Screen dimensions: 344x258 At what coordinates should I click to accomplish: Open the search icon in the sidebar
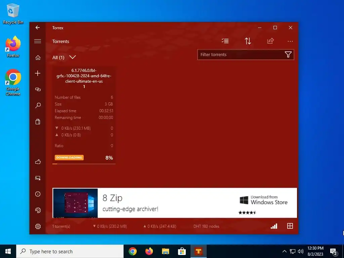(38, 105)
